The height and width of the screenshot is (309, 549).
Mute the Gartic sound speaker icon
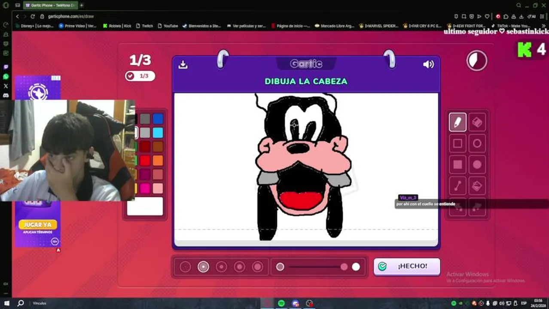[428, 64]
